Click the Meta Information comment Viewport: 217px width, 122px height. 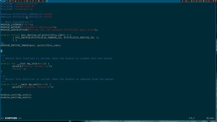click(17, 22)
